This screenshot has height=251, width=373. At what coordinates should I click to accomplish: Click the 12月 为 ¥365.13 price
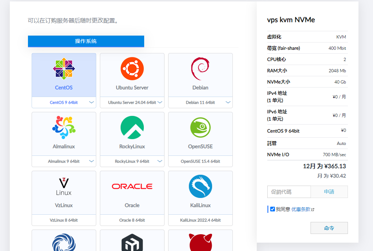click(324, 166)
